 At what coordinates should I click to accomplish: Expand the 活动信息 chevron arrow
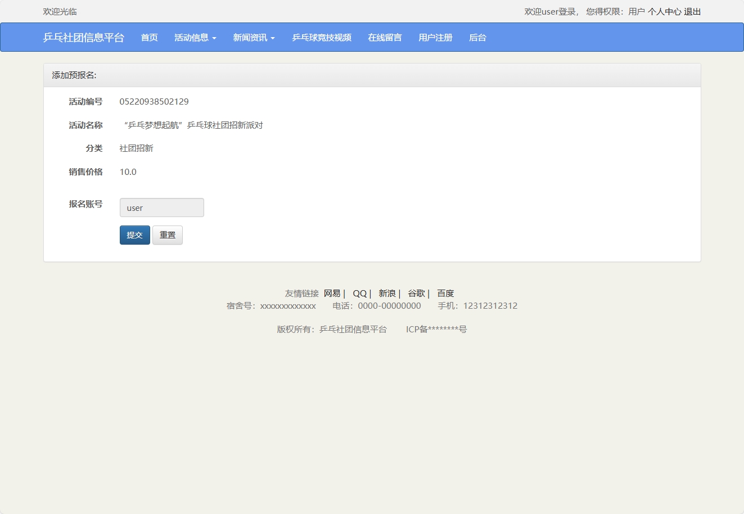point(215,39)
